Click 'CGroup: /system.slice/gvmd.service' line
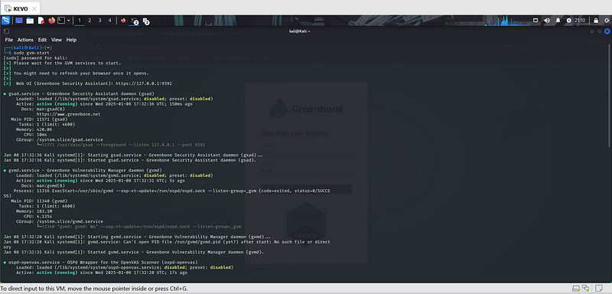 point(60,221)
